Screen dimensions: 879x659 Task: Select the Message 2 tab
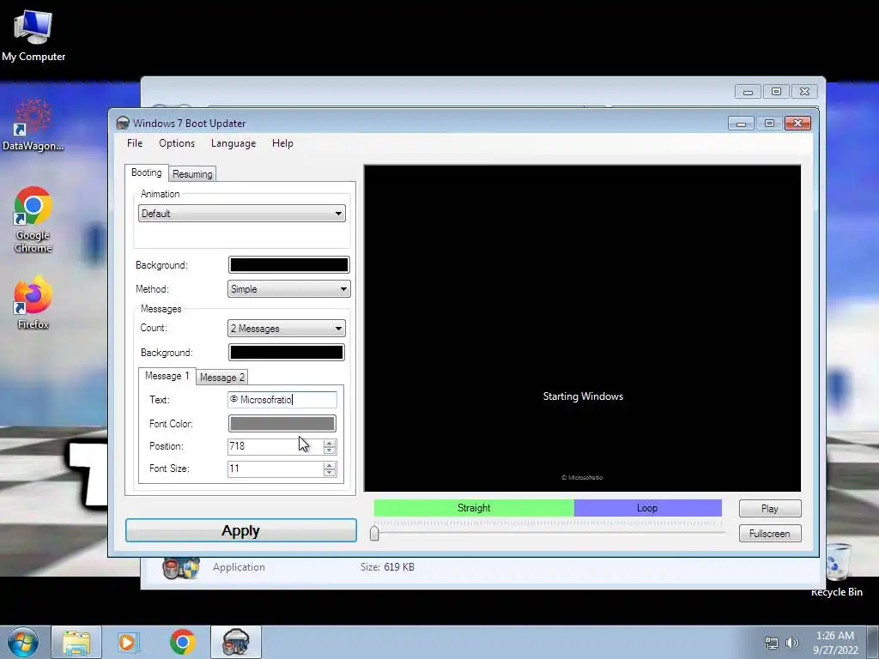point(222,378)
